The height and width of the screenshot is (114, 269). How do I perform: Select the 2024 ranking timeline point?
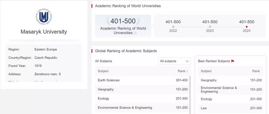[x=246, y=27]
